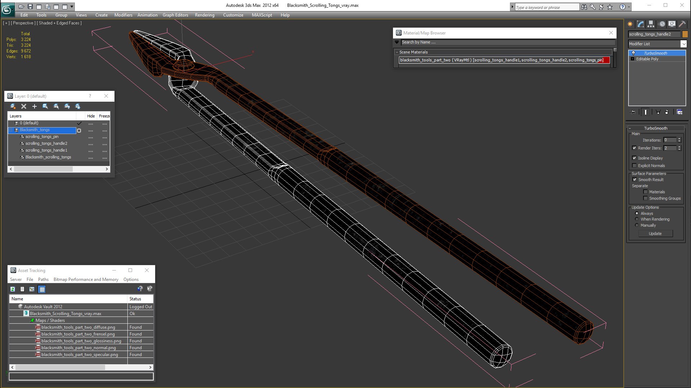Click Make Unique icon in modifier stack

658,112
